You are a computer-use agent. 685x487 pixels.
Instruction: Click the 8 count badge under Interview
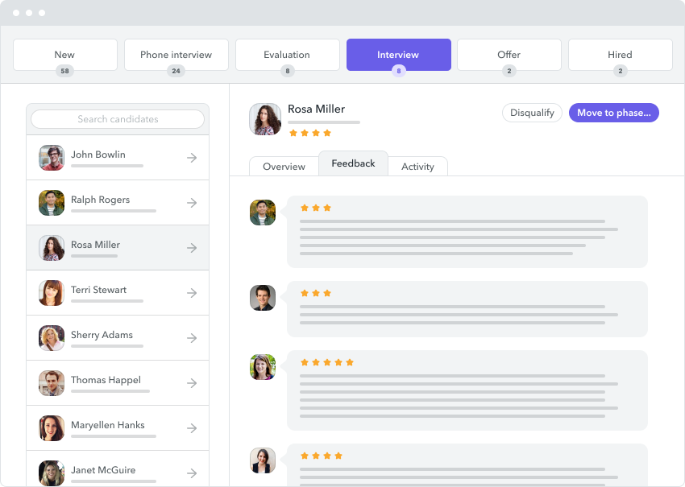point(398,71)
